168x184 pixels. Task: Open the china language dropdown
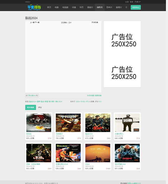28,2
